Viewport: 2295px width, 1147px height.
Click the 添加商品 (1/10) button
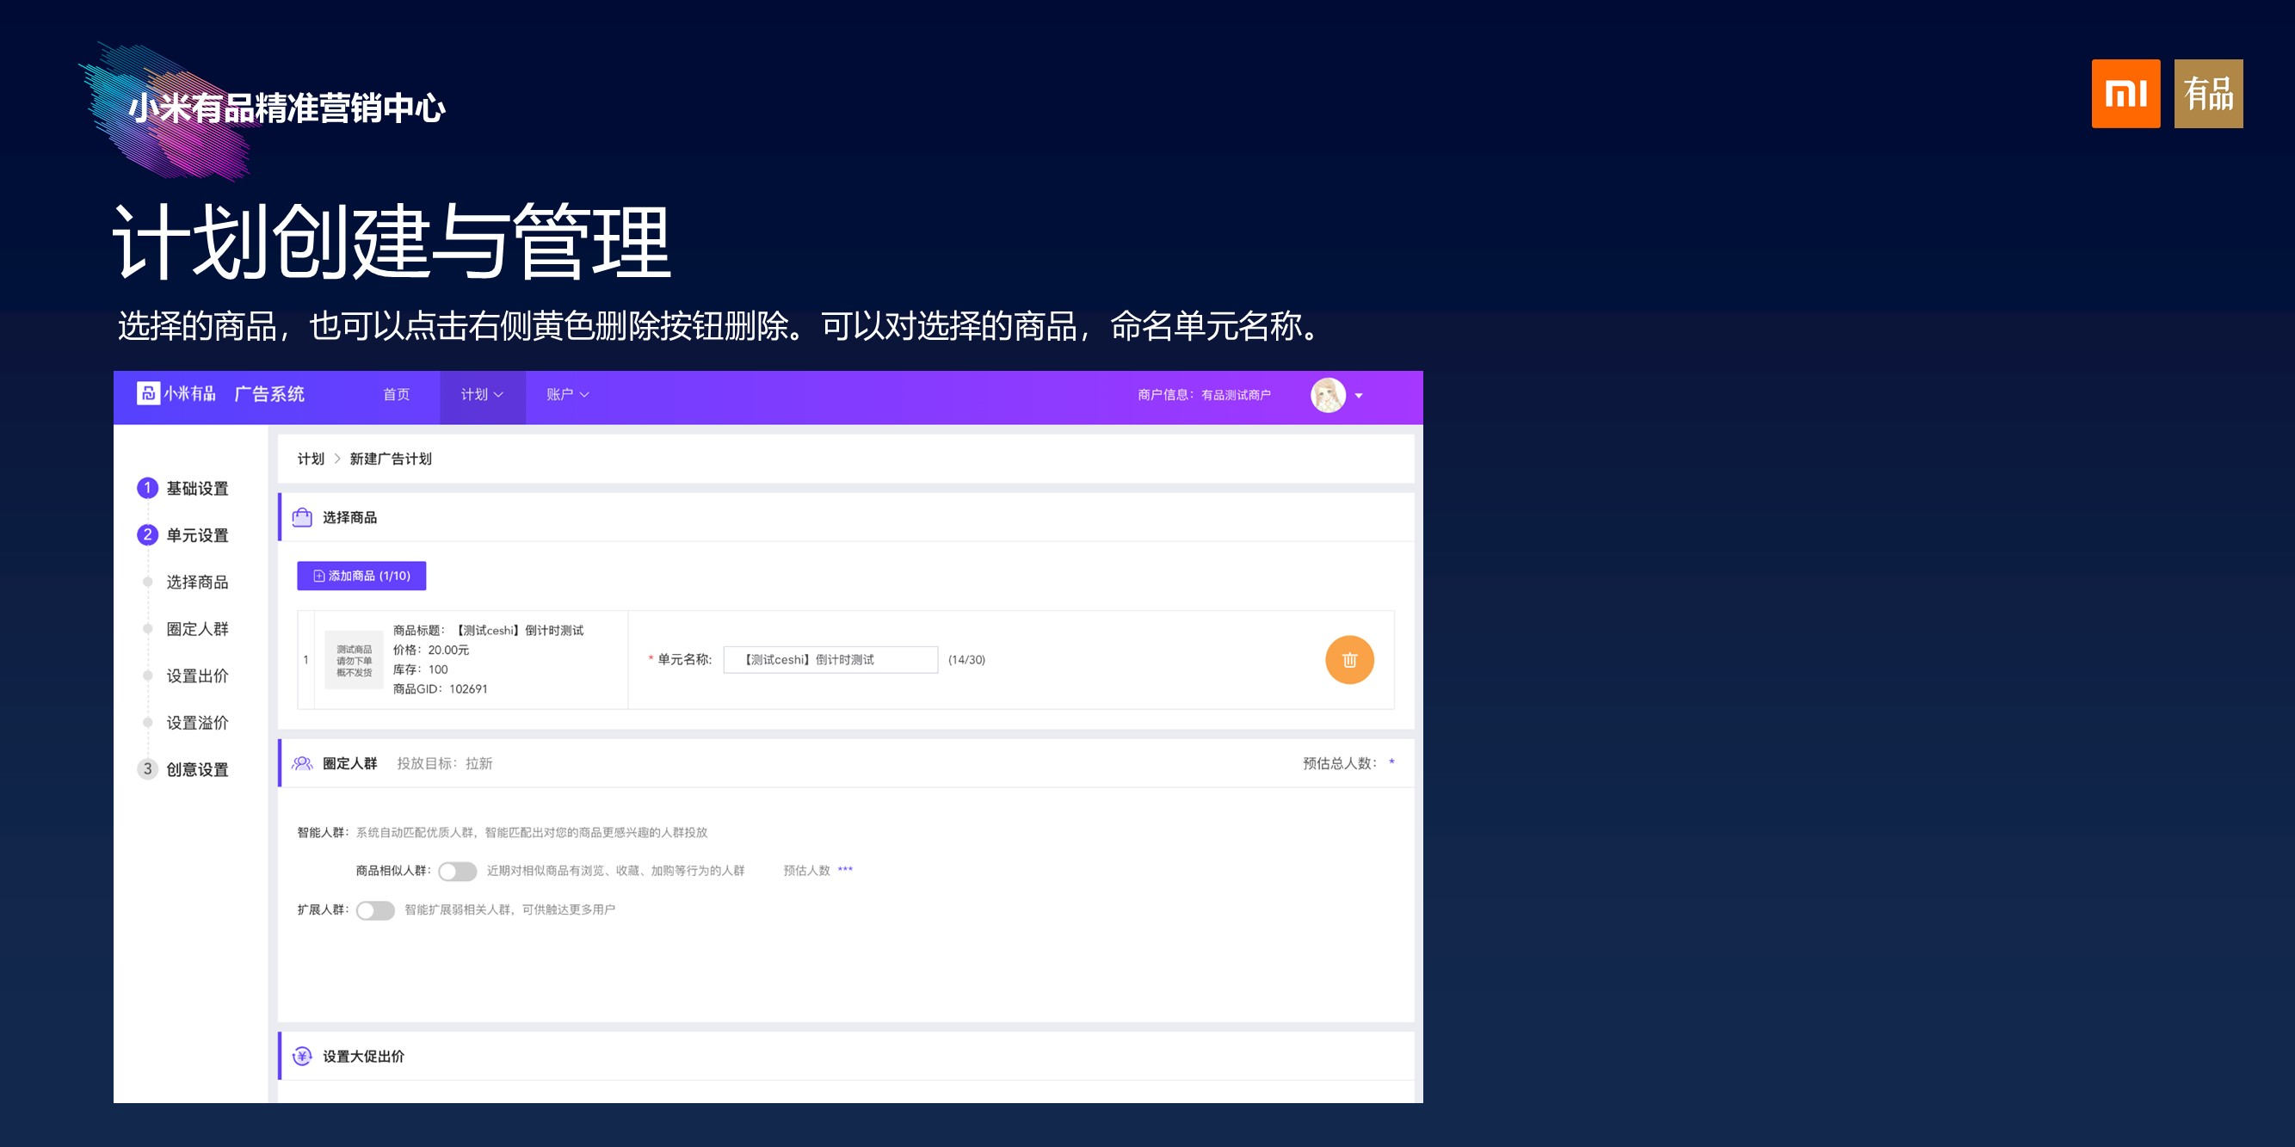click(x=361, y=577)
